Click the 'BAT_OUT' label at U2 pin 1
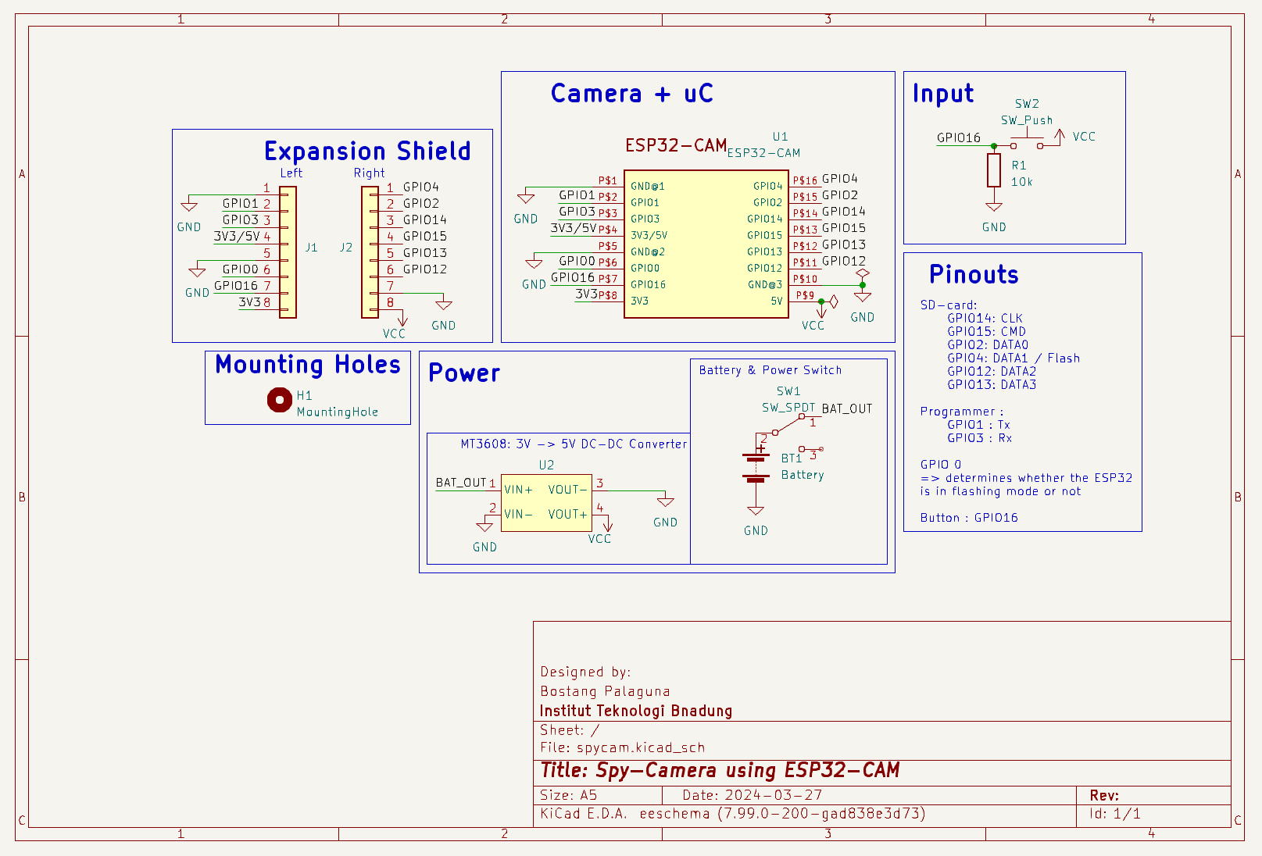Viewport: 1262px width, 856px height. [461, 483]
